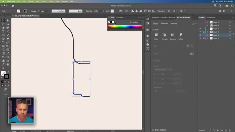This screenshot has width=235, height=132.
Task: Open Edit Toolbar three dots
Action: pyautogui.click(x=6, y=94)
